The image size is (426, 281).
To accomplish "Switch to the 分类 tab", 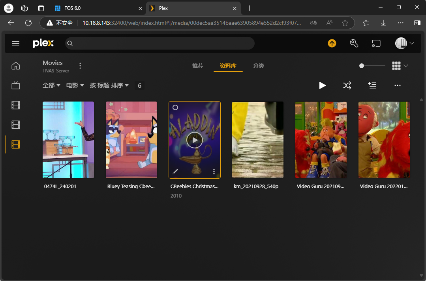I will (258, 66).
